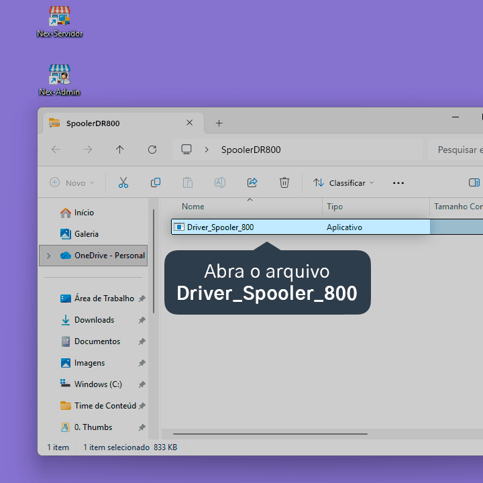Toggle the preview pane icon
Screen dimensions: 483x483
click(474, 182)
